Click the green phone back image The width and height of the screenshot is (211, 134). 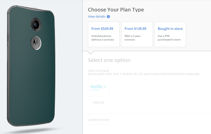(31, 66)
